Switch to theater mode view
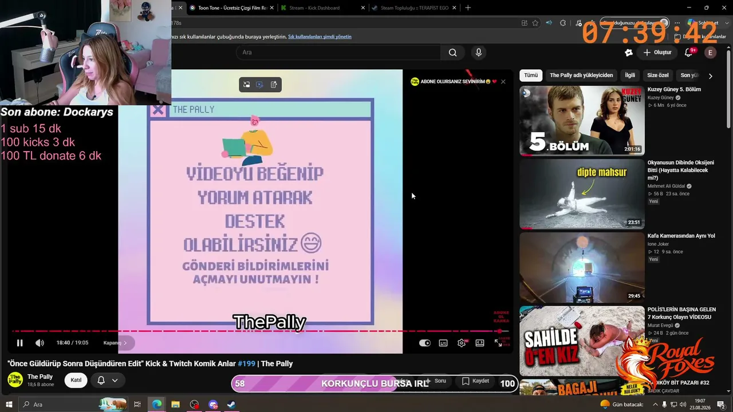The height and width of the screenshot is (412, 733). coord(480,343)
